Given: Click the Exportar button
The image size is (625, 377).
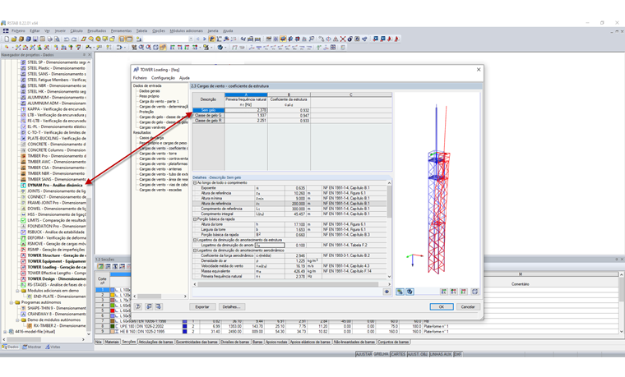Looking at the screenshot, I should point(202,307).
